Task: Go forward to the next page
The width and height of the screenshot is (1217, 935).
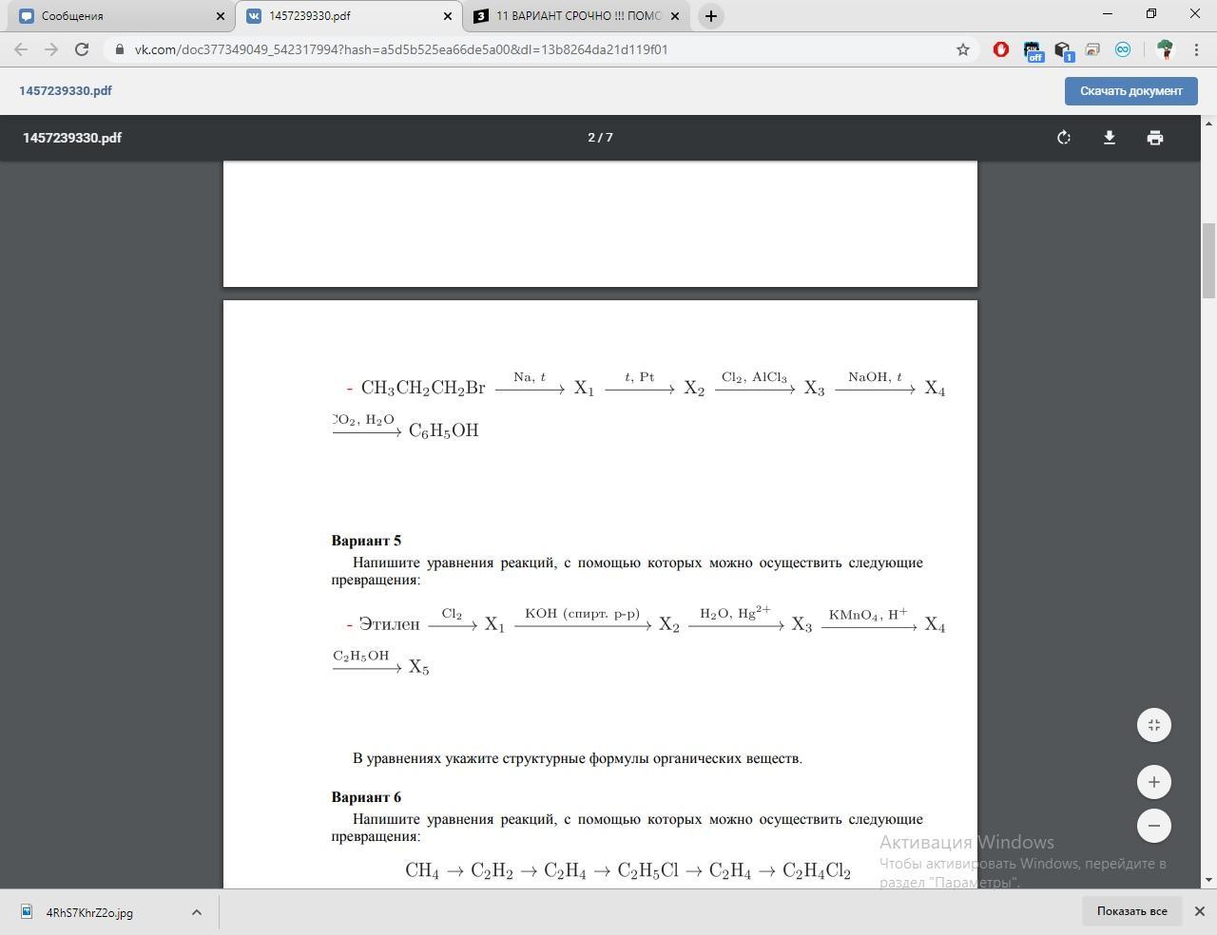Action: (x=51, y=49)
